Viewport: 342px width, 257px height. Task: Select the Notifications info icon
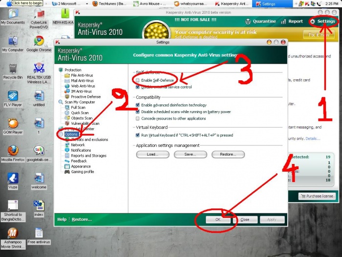click(x=67, y=150)
